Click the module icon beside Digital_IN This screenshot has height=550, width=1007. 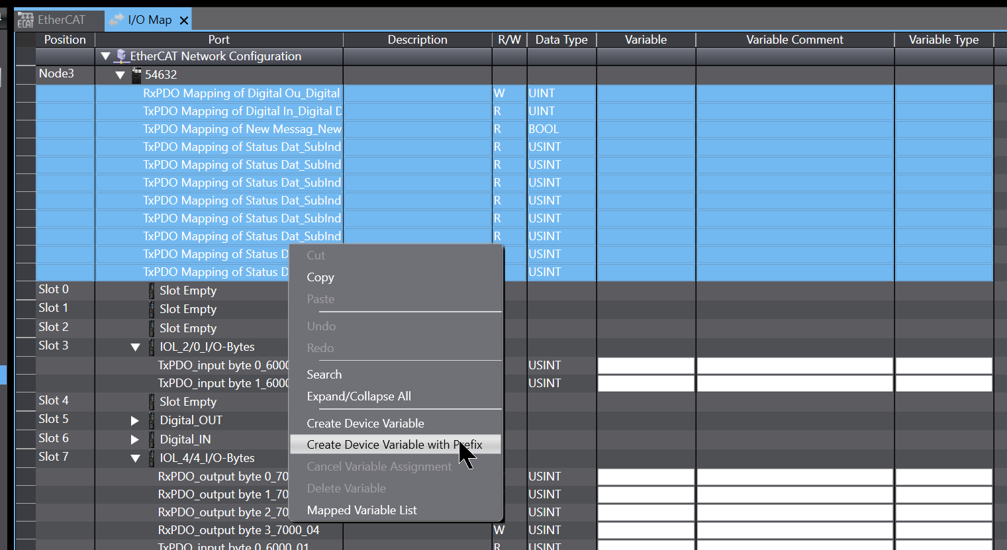(152, 439)
